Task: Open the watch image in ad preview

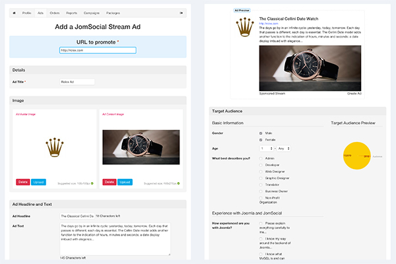Action: click(x=310, y=68)
